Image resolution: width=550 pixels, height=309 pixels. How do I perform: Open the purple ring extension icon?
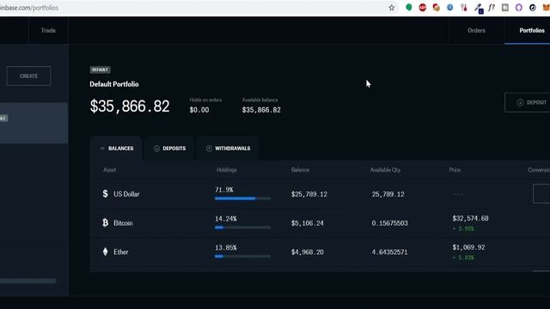[518, 8]
